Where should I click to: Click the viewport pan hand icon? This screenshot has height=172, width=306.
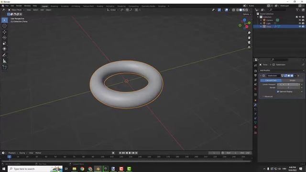point(249,37)
